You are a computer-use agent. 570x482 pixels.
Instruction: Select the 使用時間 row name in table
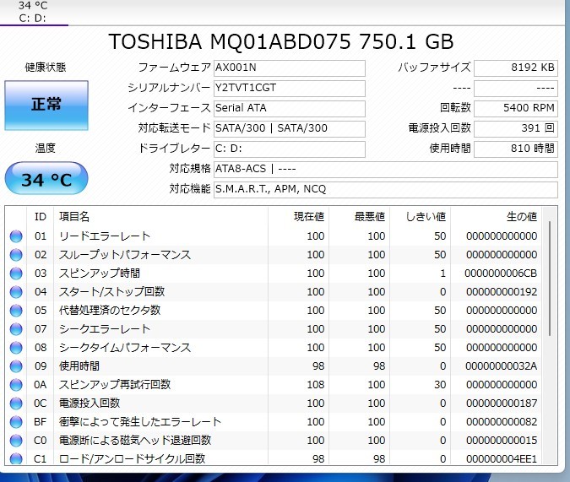79,366
